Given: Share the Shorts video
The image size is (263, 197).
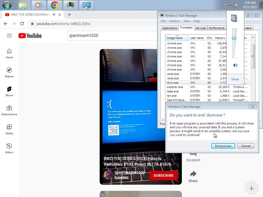Looking at the screenshot, I should tap(193, 176).
